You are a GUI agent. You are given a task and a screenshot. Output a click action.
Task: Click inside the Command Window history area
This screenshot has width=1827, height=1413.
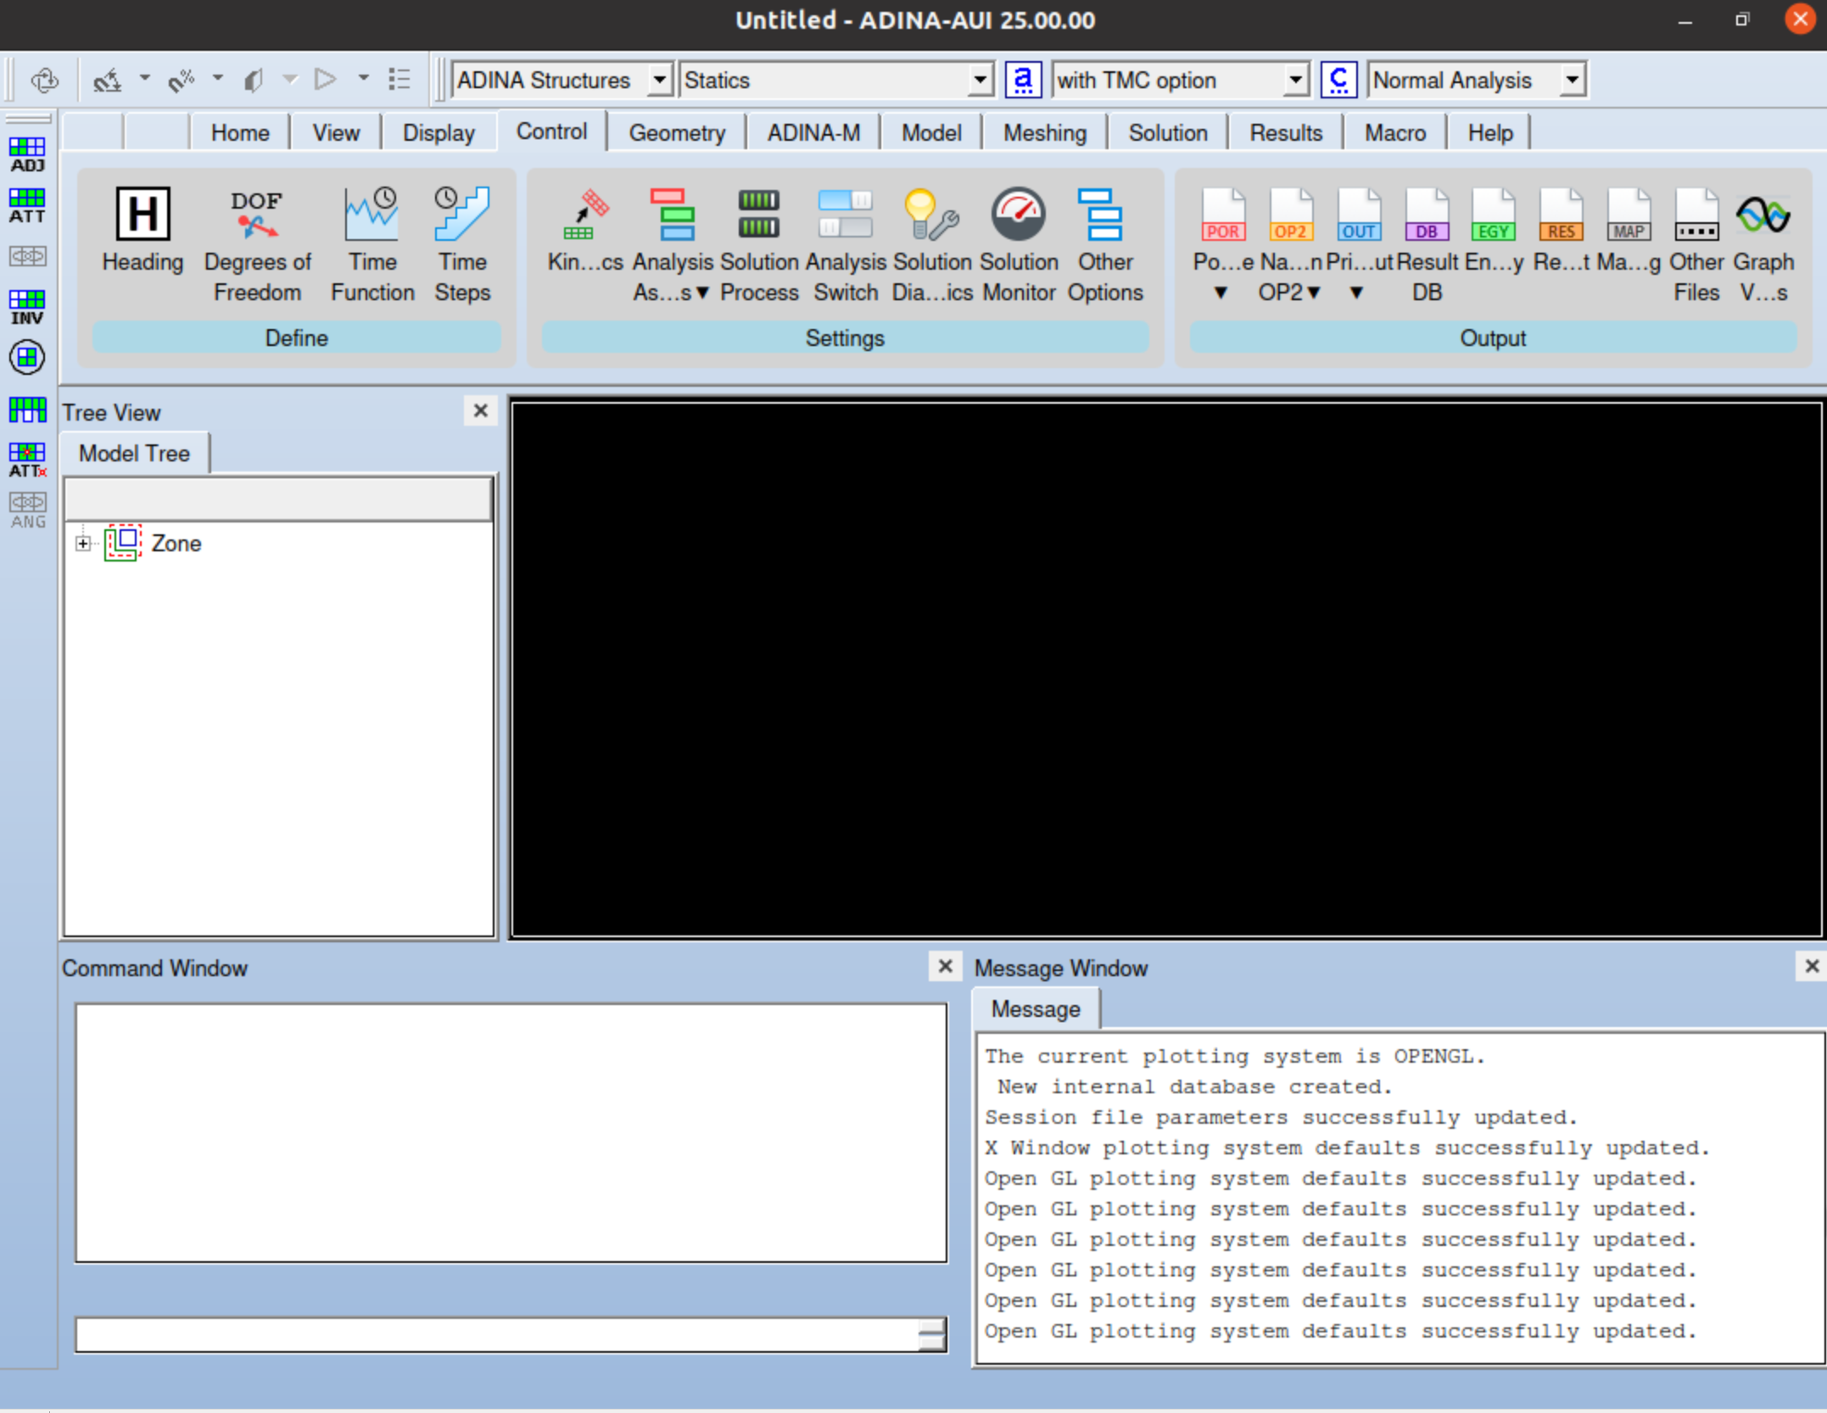(x=511, y=1133)
